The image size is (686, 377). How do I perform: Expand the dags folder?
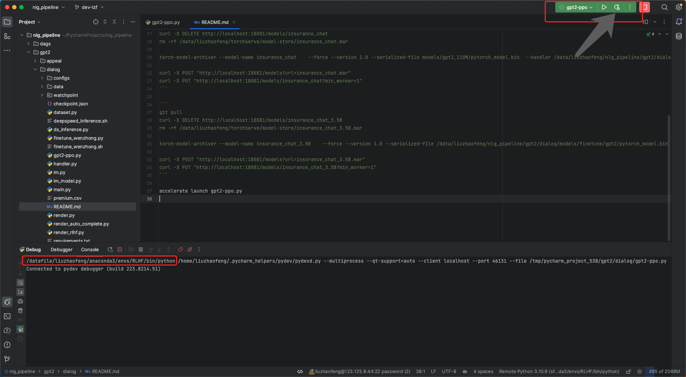coord(29,44)
